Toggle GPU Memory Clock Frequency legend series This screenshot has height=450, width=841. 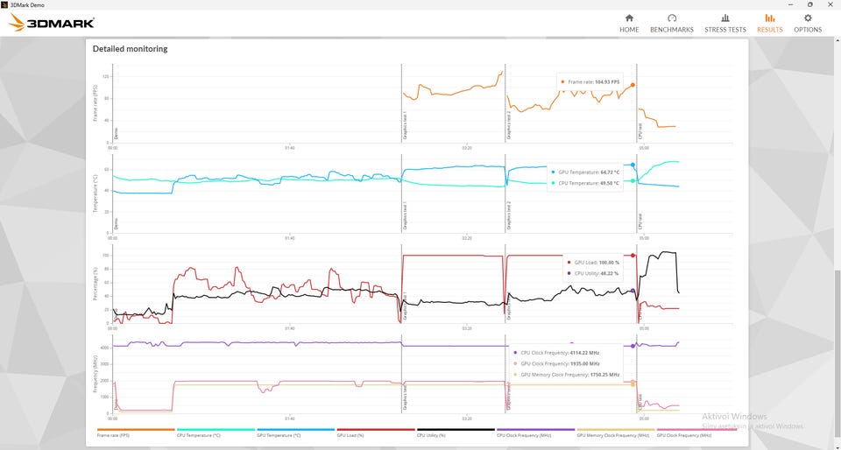[x=616, y=432]
